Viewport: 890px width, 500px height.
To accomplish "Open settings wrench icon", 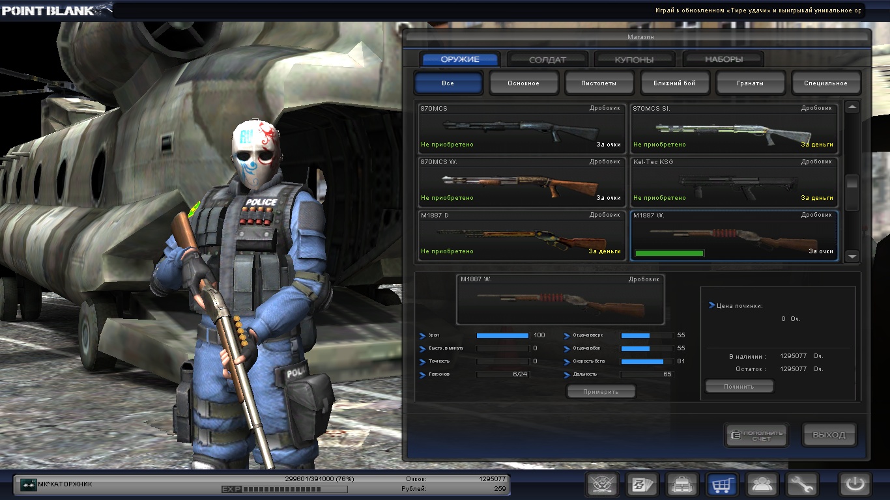I will 802,484.
